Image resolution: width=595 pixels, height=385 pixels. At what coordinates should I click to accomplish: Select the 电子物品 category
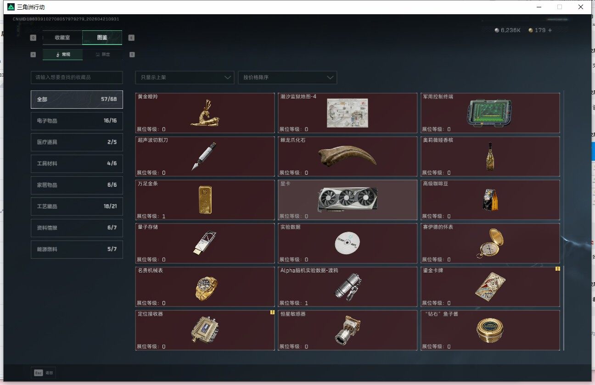(x=77, y=121)
